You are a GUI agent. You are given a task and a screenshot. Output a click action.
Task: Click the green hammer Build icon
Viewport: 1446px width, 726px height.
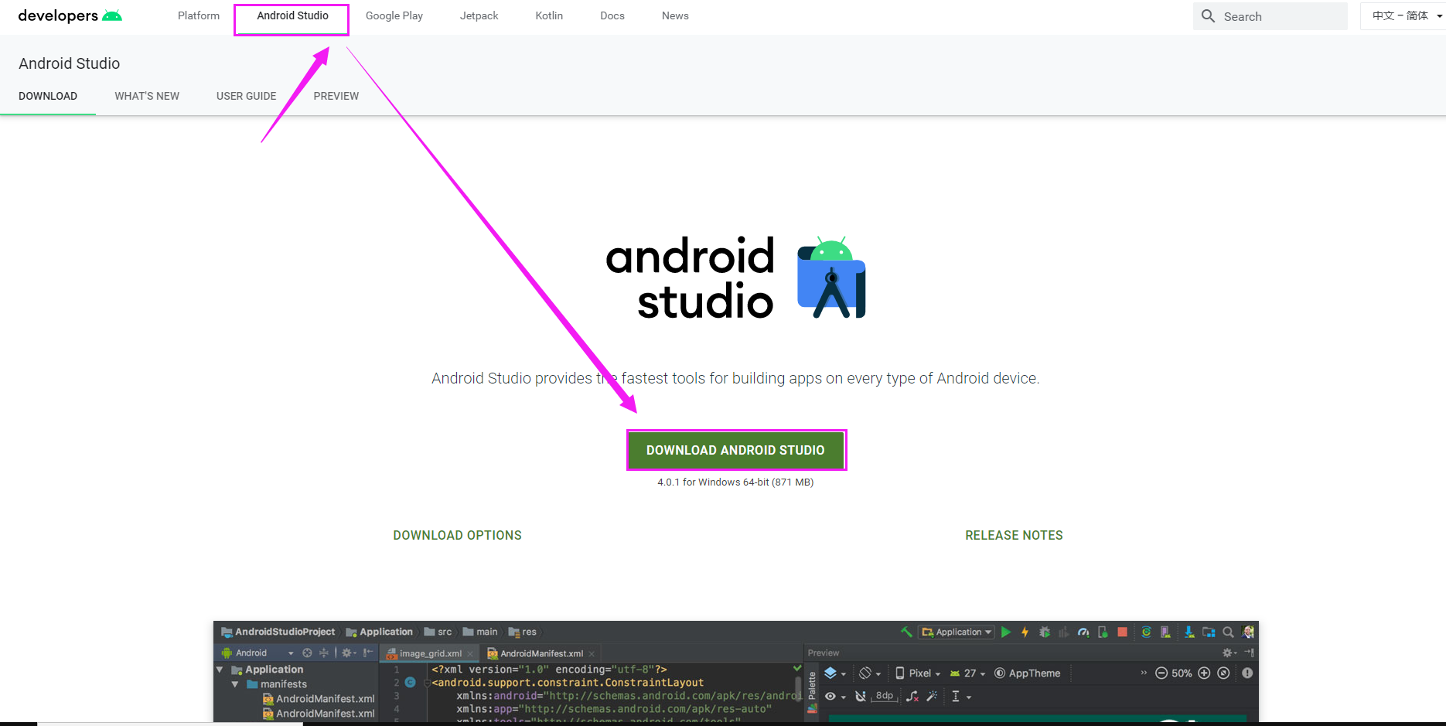pos(906,632)
